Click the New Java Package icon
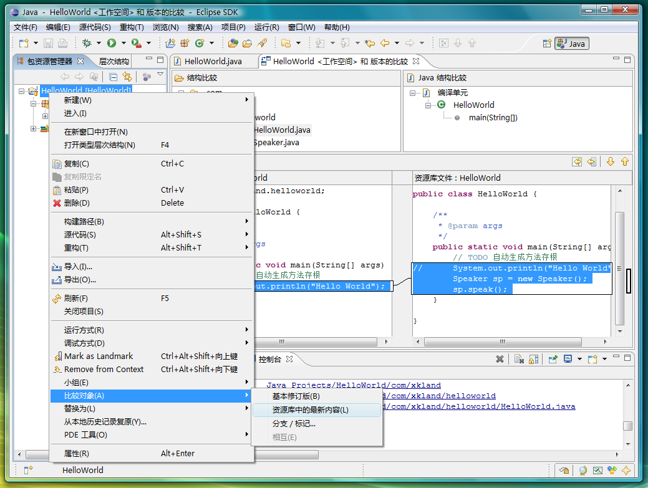This screenshot has width=648, height=488. click(x=185, y=43)
